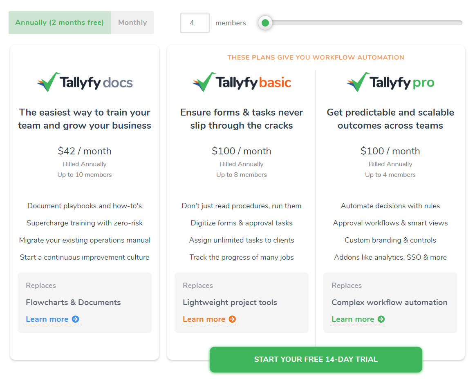This screenshot has width=475, height=379.
Task: Switch to Monthly billing
Action: point(132,22)
